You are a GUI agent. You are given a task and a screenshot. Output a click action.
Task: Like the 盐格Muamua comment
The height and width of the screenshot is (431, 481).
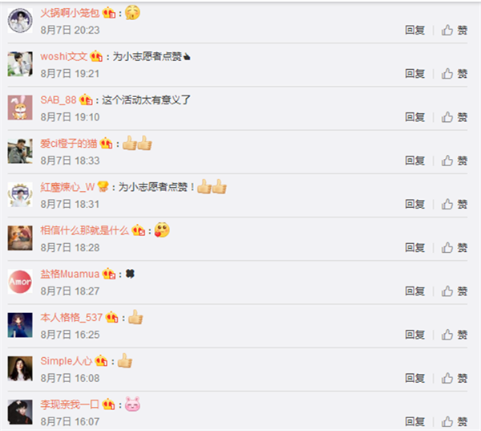pos(455,291)
